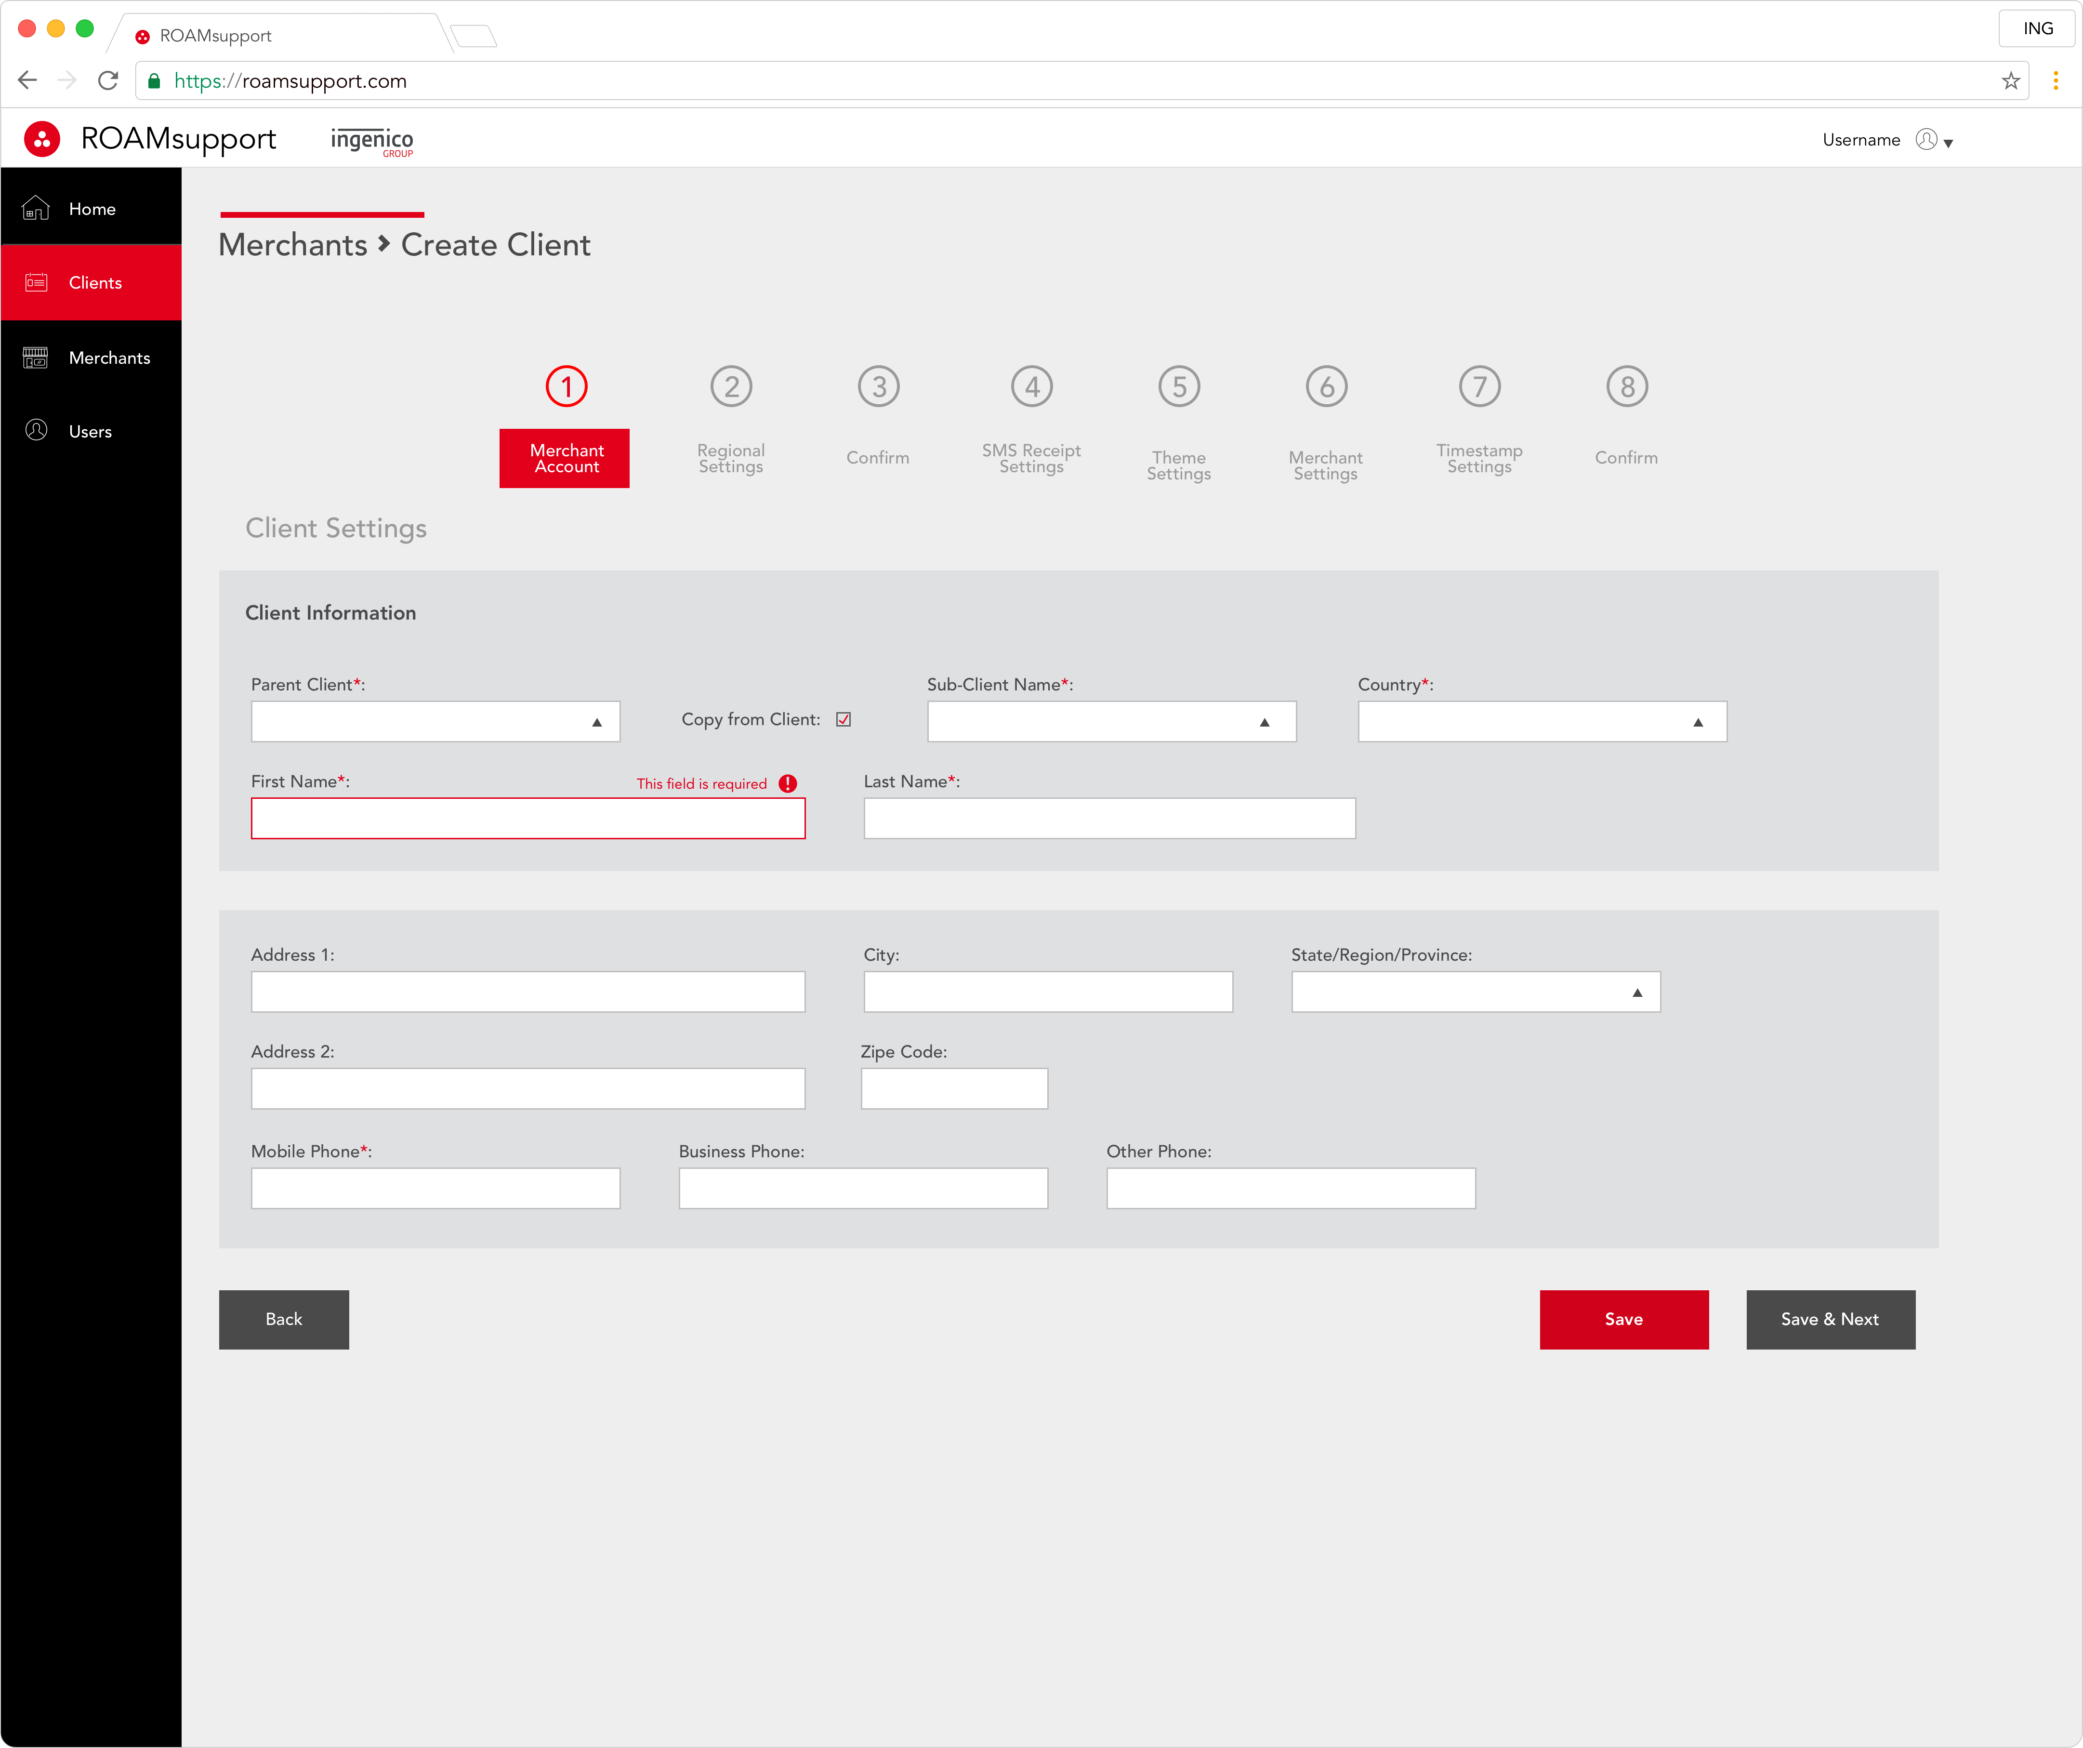Click into the Mobile Phone field

(435, 1189)
